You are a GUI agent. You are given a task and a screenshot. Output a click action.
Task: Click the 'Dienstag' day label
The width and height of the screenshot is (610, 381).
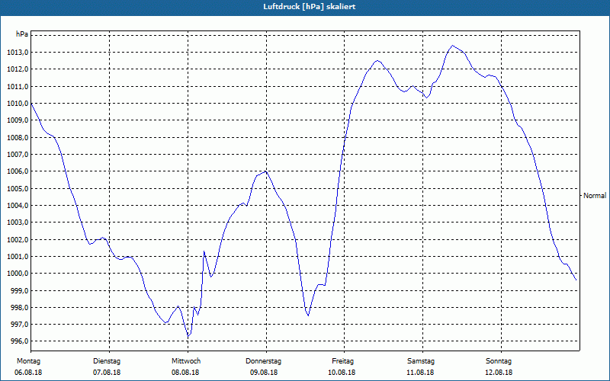(107, 361)
